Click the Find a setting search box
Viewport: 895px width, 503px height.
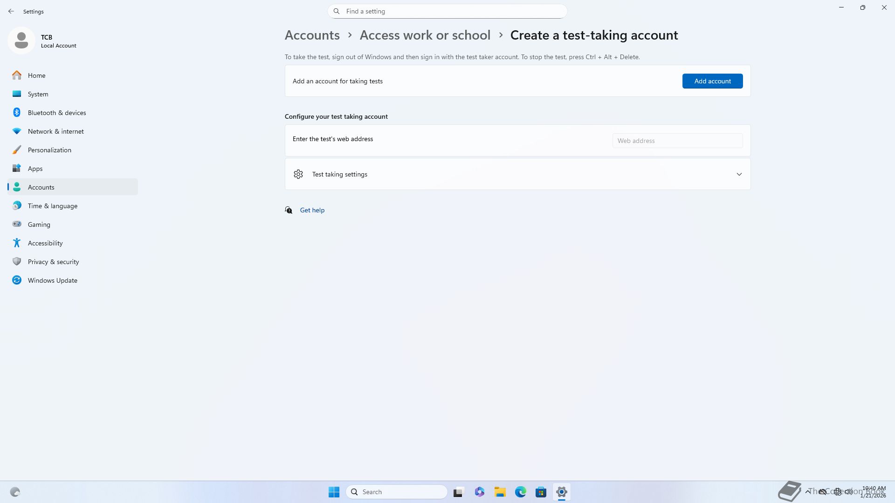[x=447, y=11]
